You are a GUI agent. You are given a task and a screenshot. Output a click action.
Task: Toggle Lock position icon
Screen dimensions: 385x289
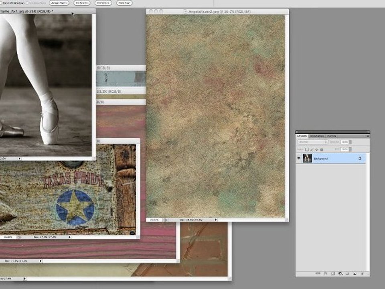317,149
